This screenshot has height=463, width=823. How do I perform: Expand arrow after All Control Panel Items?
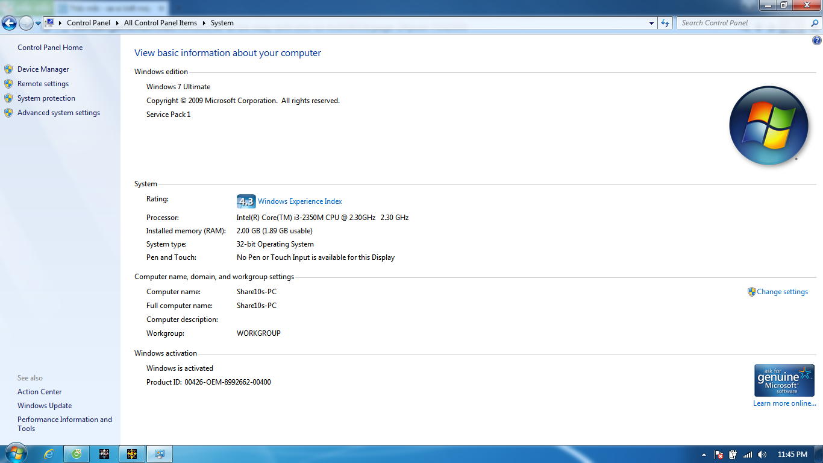204,23
